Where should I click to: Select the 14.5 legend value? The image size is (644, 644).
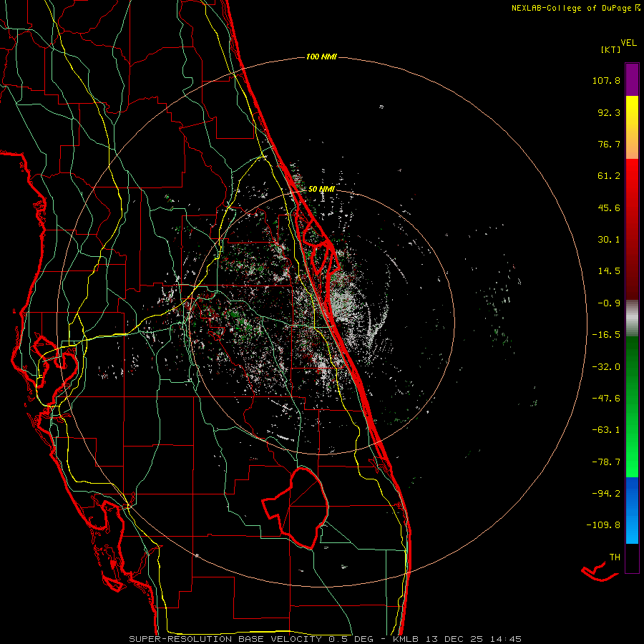click(x=609, y=271)
